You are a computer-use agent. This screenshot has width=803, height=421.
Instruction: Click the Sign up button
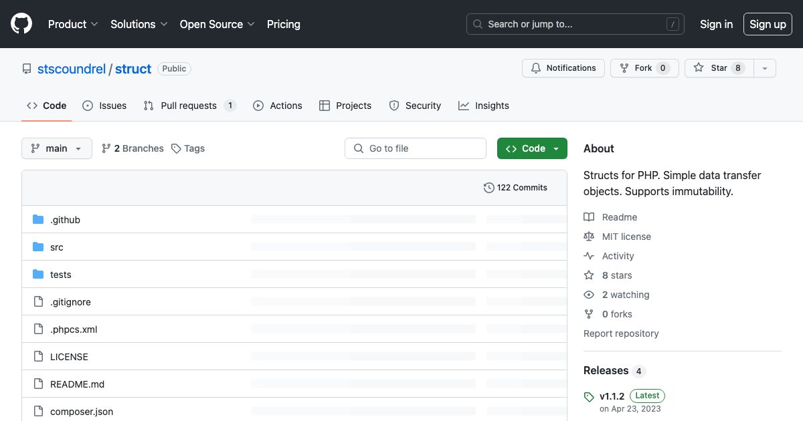tap(768, 24)
